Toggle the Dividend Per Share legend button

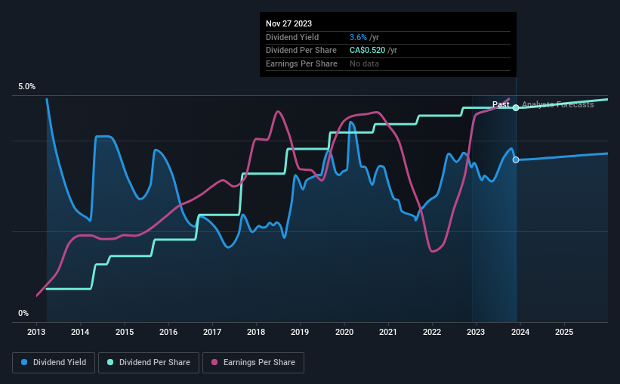pyautogui.click(x=149, y=363)
